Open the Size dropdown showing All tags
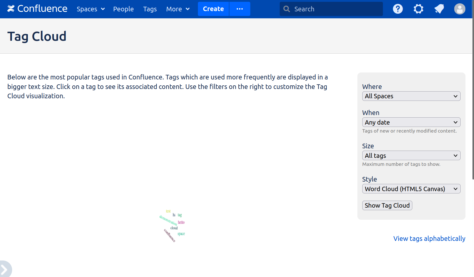 click(411, 155)
